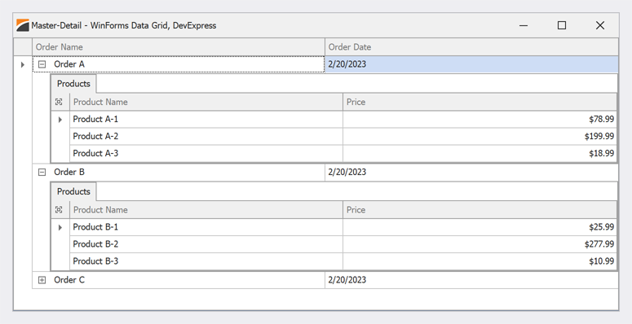Select the Product B-2 cell

[x=206, y=244]
